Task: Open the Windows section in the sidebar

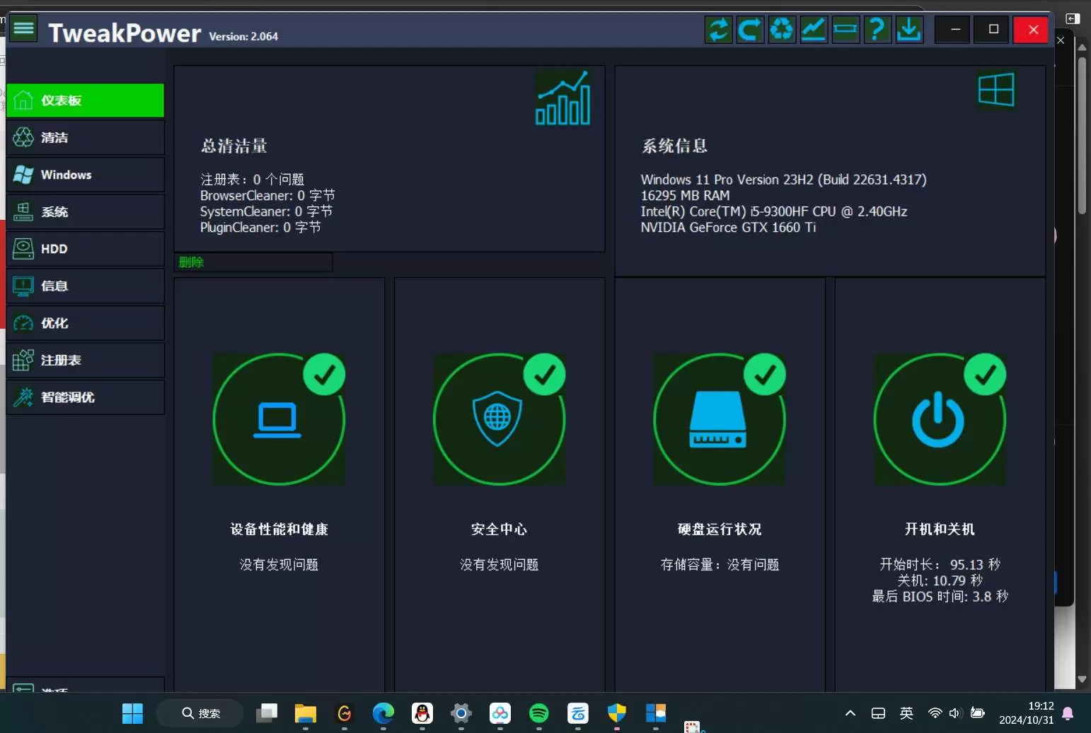Action: 86,175
